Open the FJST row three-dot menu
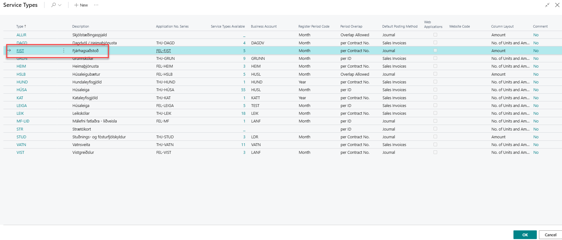Image resolution: width=562 pixels, height=240 pixels. 64,51
